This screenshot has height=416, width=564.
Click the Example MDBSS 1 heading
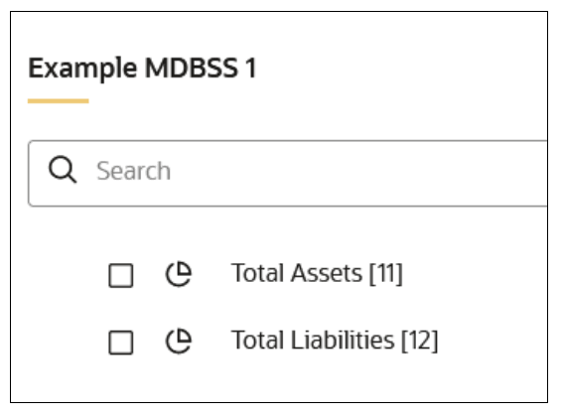click(x=142, y=69)
